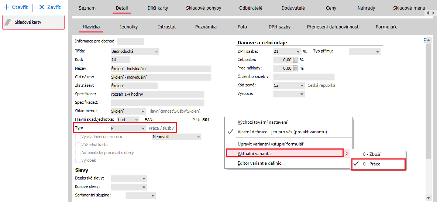Expand Aktuální varianta submenu arrow
The image size is (437, 202).
347,153
